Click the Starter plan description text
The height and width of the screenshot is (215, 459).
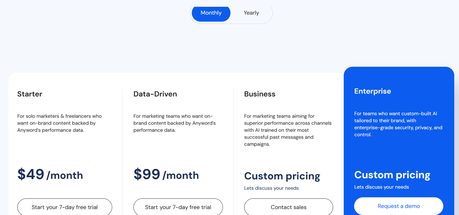59,123
